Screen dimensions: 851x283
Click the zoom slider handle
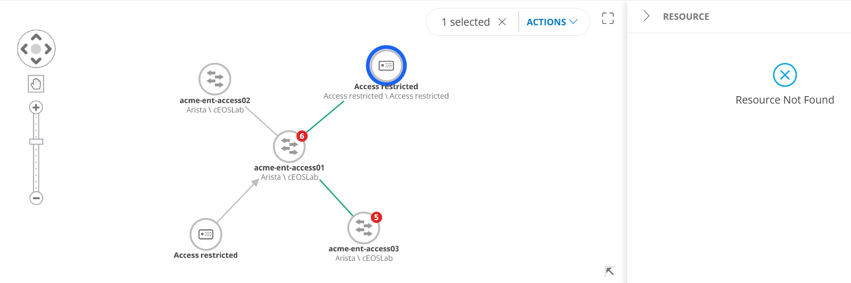pos(36,142)
